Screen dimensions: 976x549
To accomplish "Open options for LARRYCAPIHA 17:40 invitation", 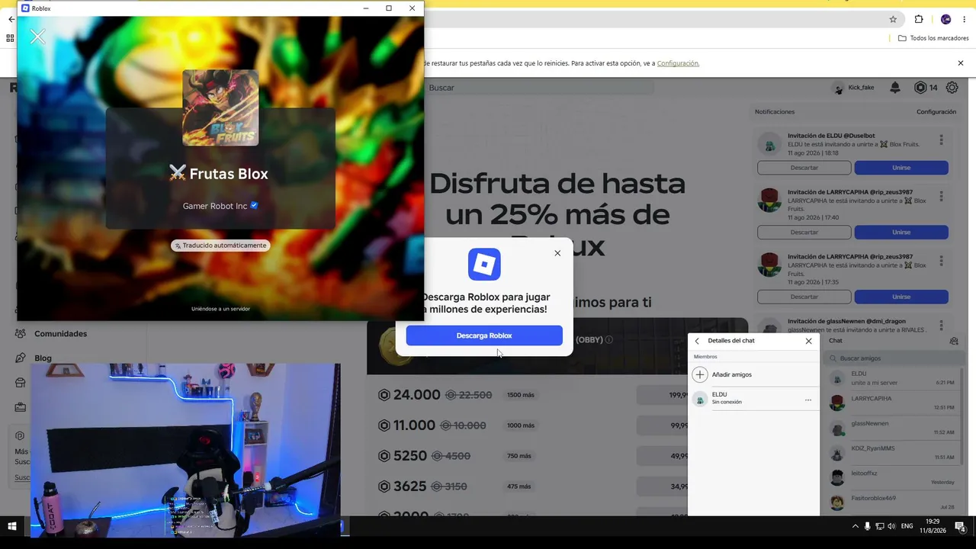I will 941,197.
